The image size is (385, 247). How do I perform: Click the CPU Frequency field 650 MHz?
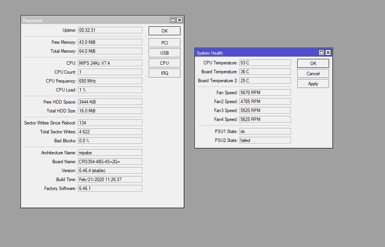tap(110, 81)
